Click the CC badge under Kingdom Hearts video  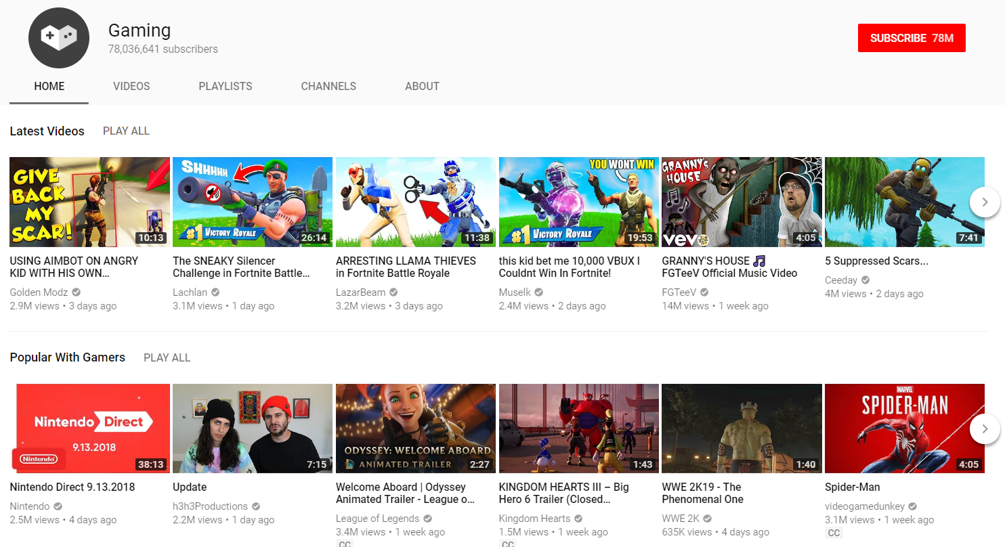(508, 543)
